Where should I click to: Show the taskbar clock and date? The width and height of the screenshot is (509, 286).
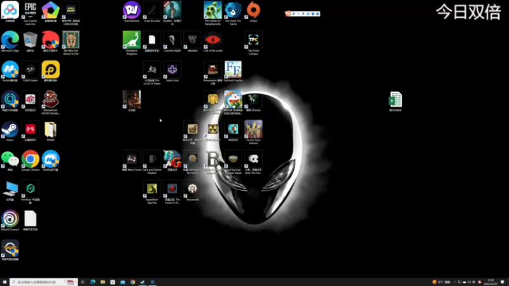pos(491,282)
